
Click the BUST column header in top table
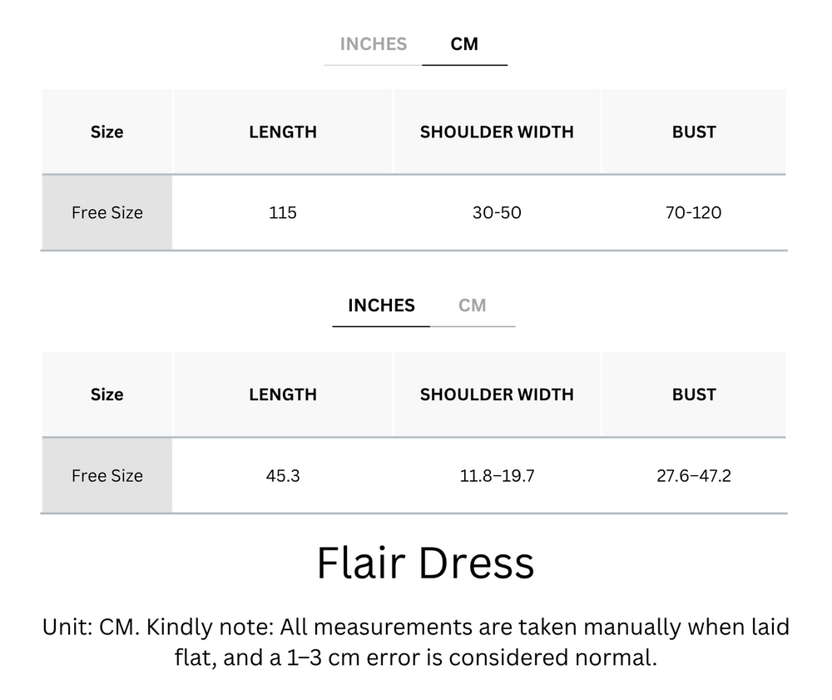coord(694,132)
